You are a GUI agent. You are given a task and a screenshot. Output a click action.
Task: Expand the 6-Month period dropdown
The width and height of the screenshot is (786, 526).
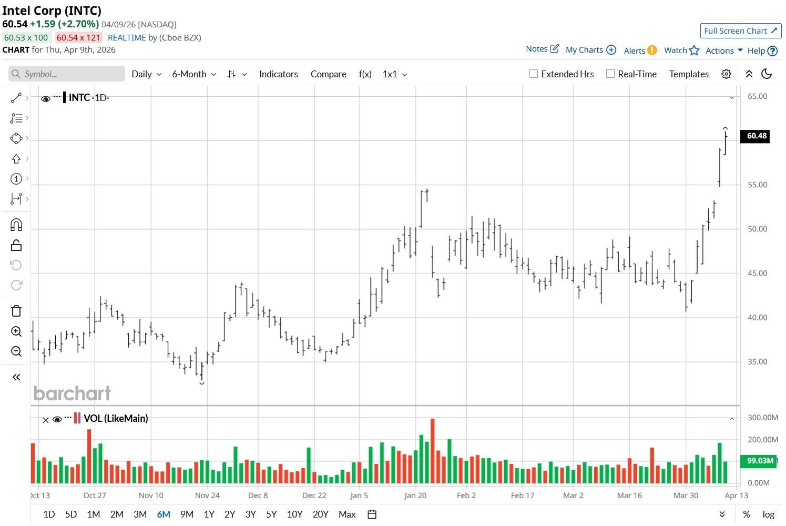click(194, 74)
